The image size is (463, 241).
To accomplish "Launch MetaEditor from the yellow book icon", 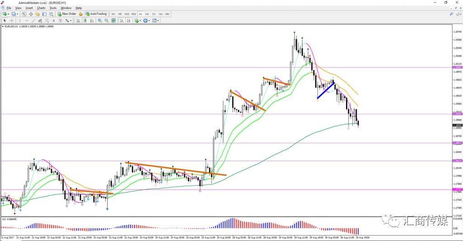I will pyautogui.click(x=80, y=14).
